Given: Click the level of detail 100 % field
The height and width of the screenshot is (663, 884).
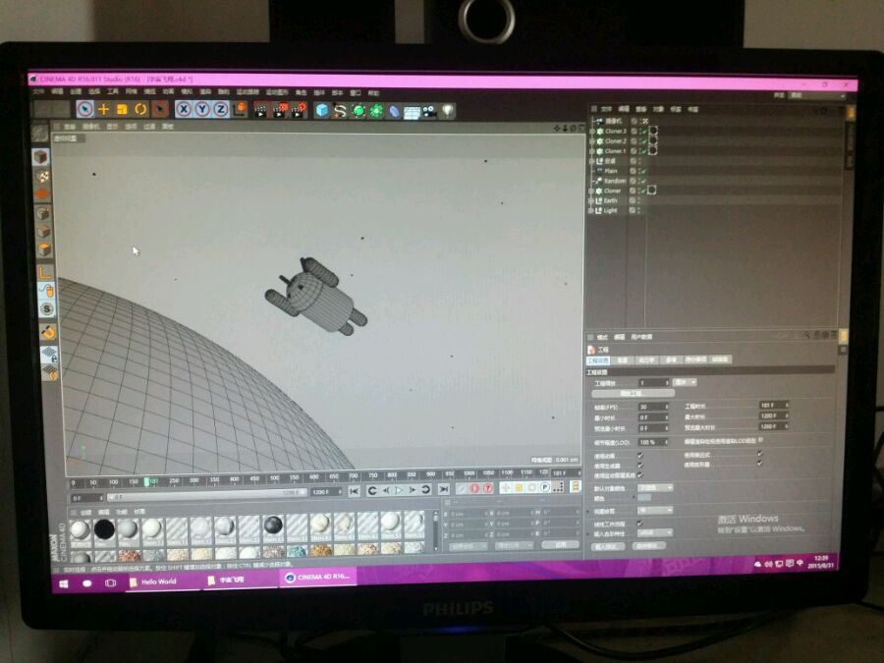Looking at the screenshot, I should [653, 442].
